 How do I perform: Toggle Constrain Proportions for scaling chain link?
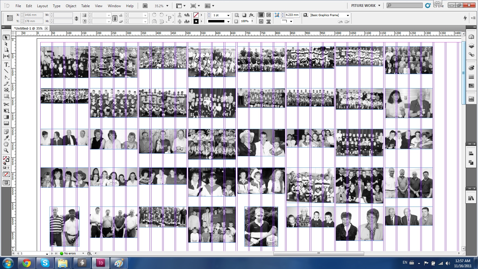click(x=115, y=18)
